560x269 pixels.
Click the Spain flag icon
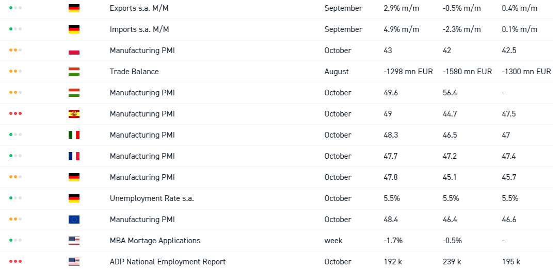click(74, 114)
